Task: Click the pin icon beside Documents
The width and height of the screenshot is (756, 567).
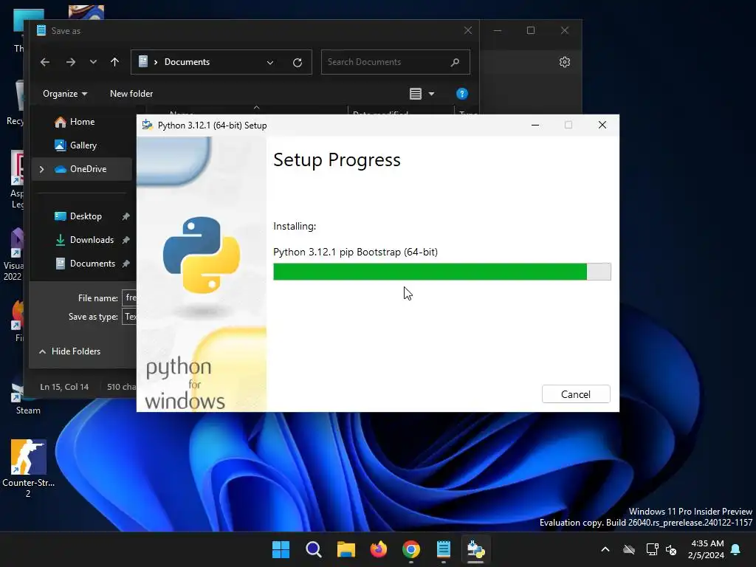Action: coord(126,264)
